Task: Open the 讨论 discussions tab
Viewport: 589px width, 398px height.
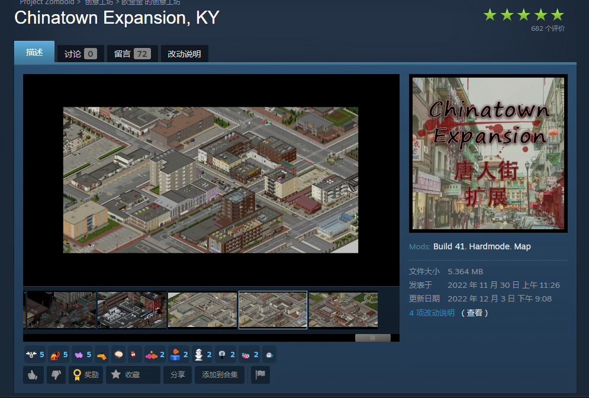Action: tap(80, 54)
